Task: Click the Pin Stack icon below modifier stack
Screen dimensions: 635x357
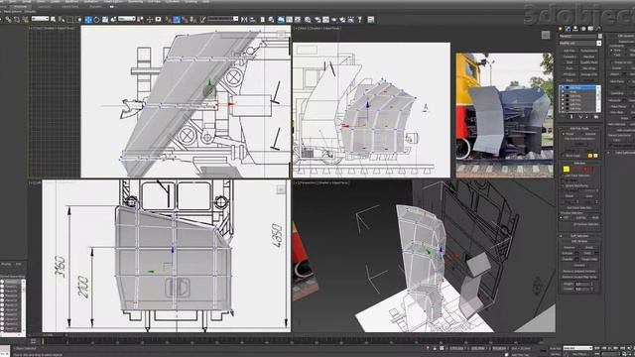Action: click(563, 117)
